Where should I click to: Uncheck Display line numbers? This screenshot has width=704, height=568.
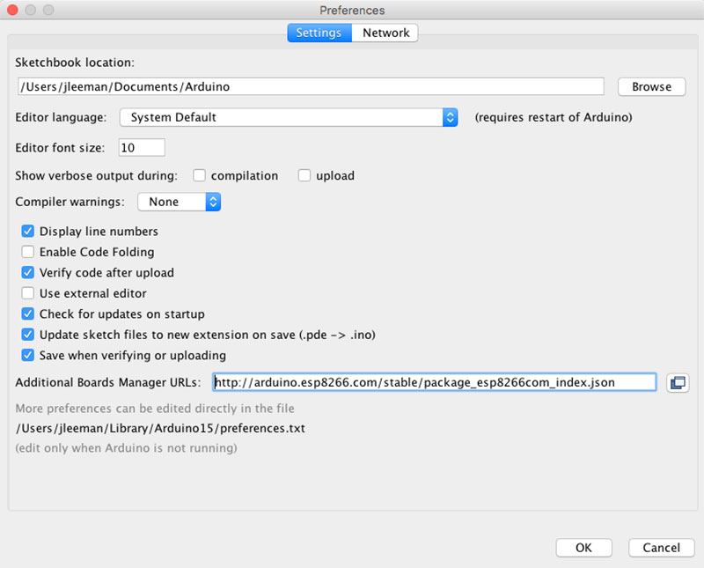pyautogui.click(x=28, y=231)
